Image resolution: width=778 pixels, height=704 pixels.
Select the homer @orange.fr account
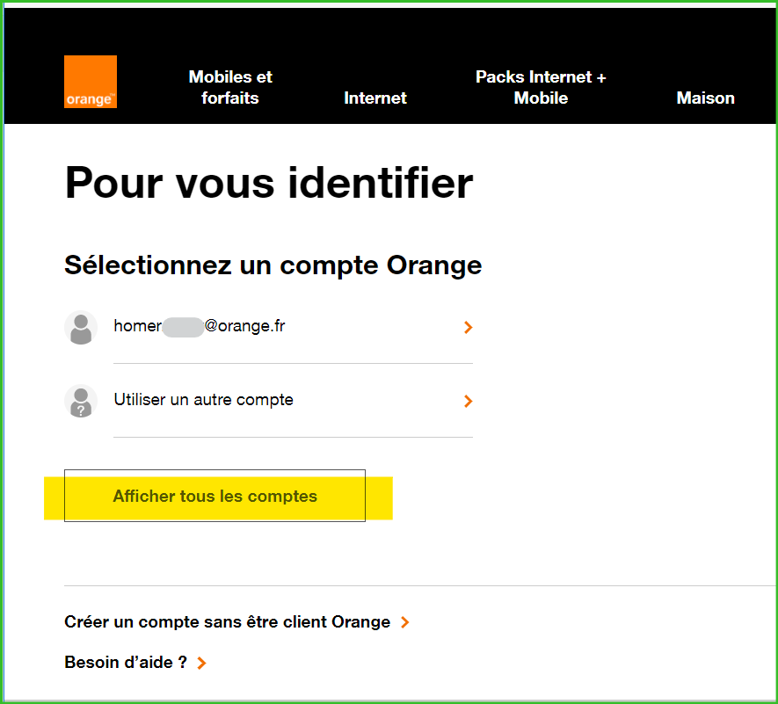[268, 327]
